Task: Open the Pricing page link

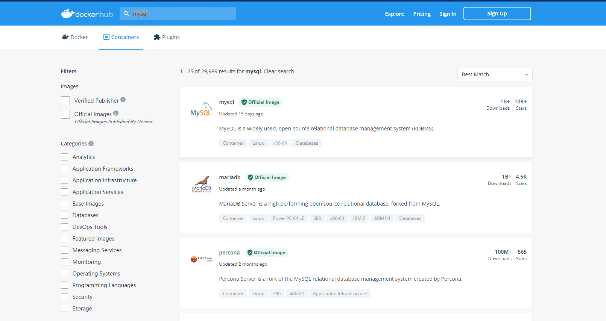Action: [422, 14]
